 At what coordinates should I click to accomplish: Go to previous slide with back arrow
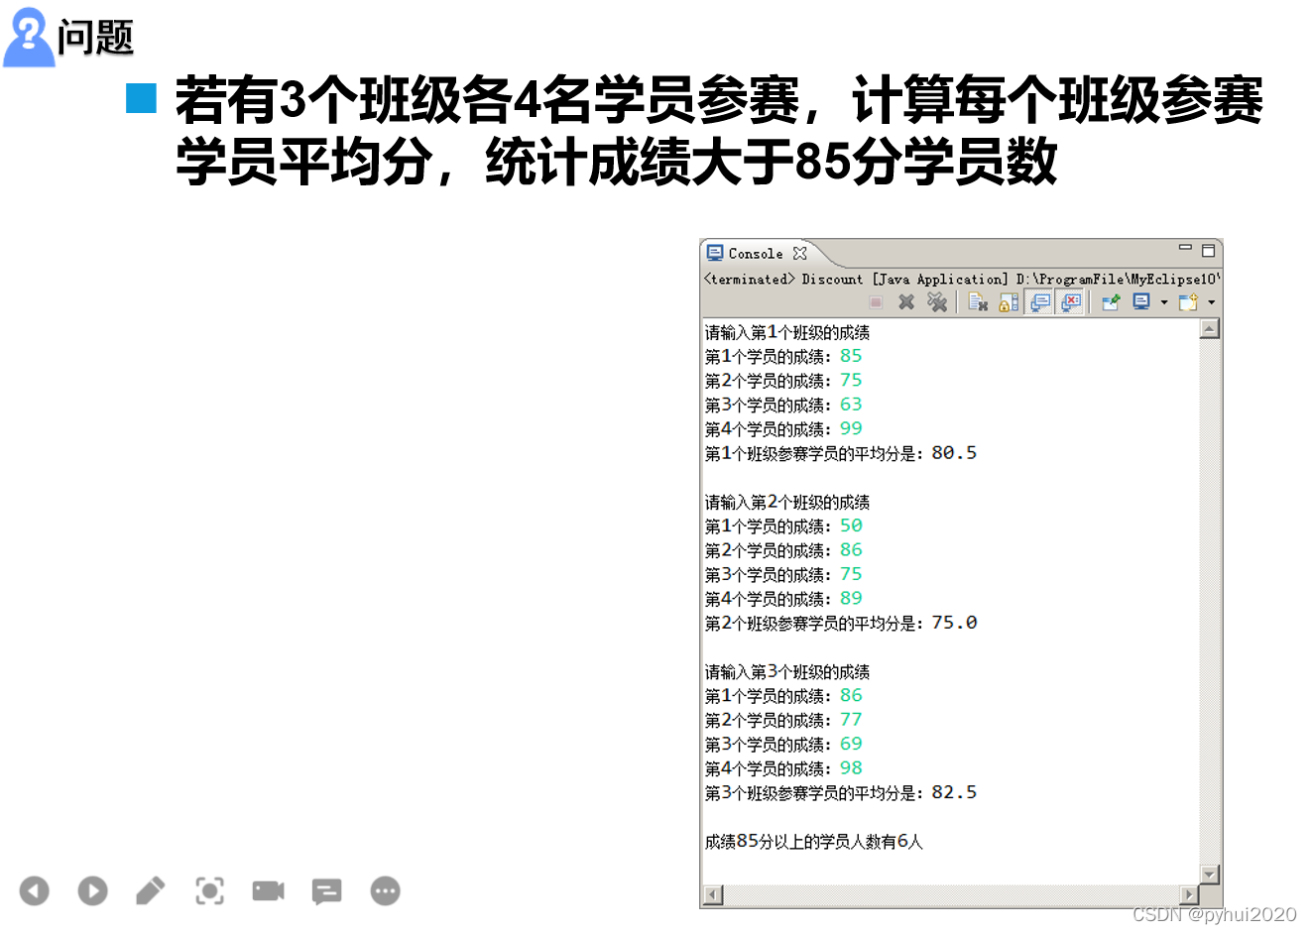(x=34, y=890)
